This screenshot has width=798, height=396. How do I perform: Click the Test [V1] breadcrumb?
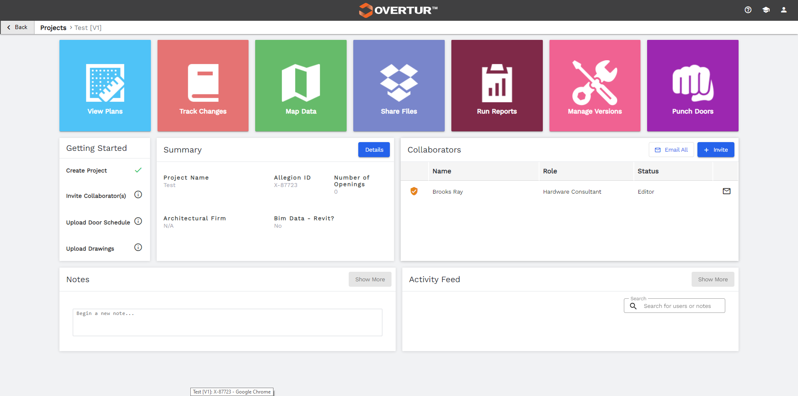coord(88,28)
